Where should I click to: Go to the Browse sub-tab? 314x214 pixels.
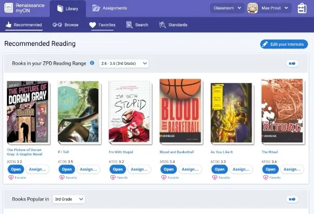tap(65, 25)
